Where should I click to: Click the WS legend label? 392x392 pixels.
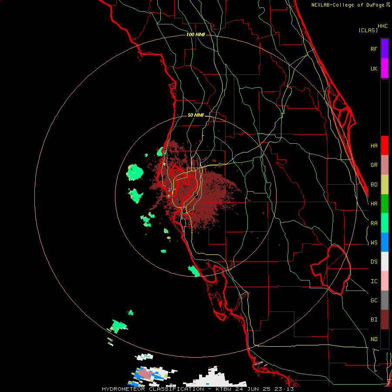coord(374,243)
